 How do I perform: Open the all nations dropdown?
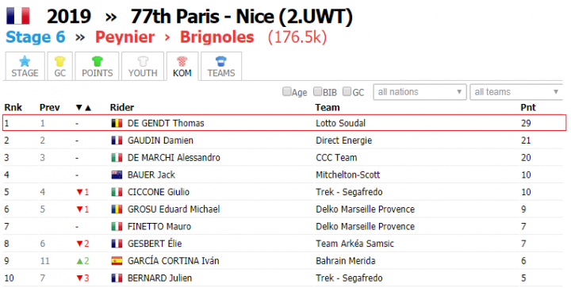420,92
